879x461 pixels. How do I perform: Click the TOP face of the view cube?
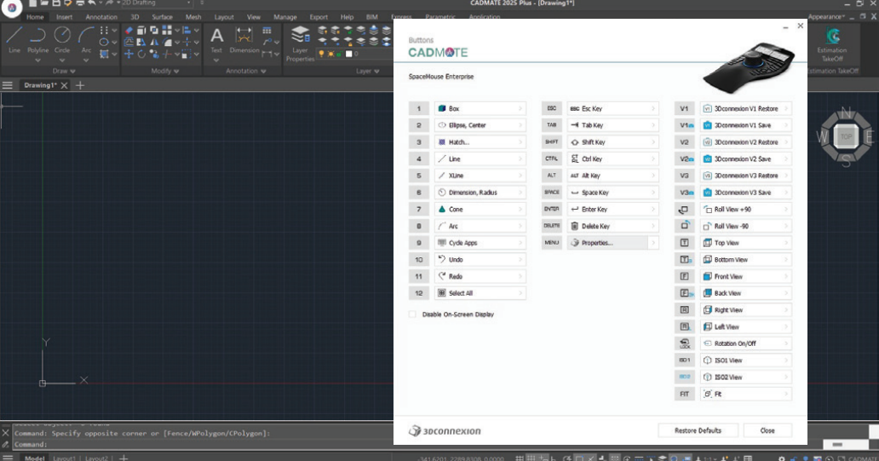846,136
